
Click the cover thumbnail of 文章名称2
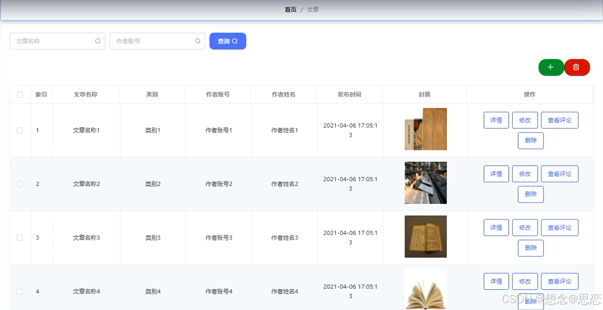[x=425, y=183]
